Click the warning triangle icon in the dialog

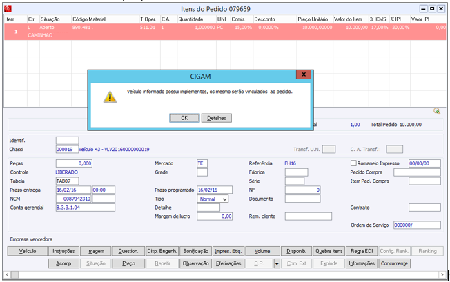[110, 97]
